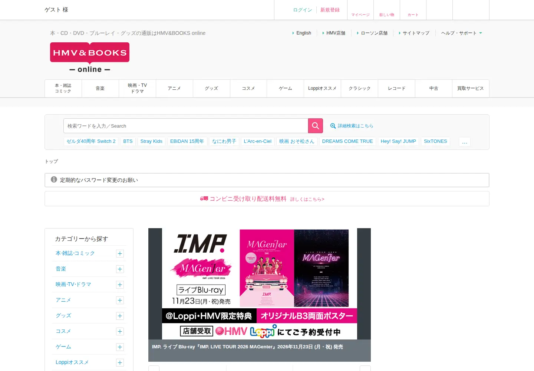Click the トップ breadcrumb
Image resolution: width=534 pixels, height=371 pixels.
pos(51,161)
